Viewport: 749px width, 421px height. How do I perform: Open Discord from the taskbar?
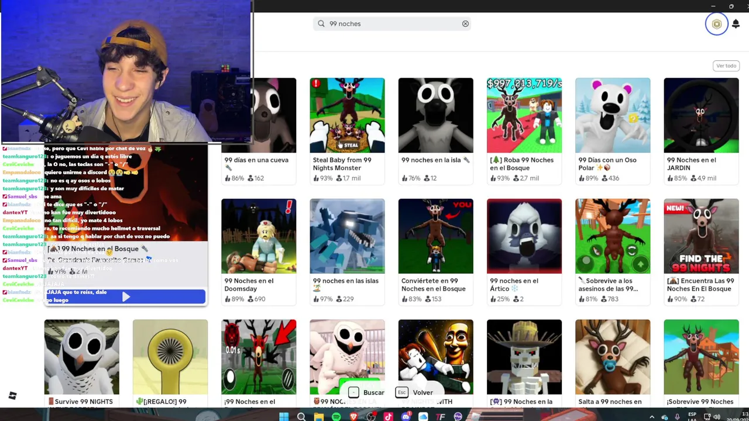(x=406, y=417)
